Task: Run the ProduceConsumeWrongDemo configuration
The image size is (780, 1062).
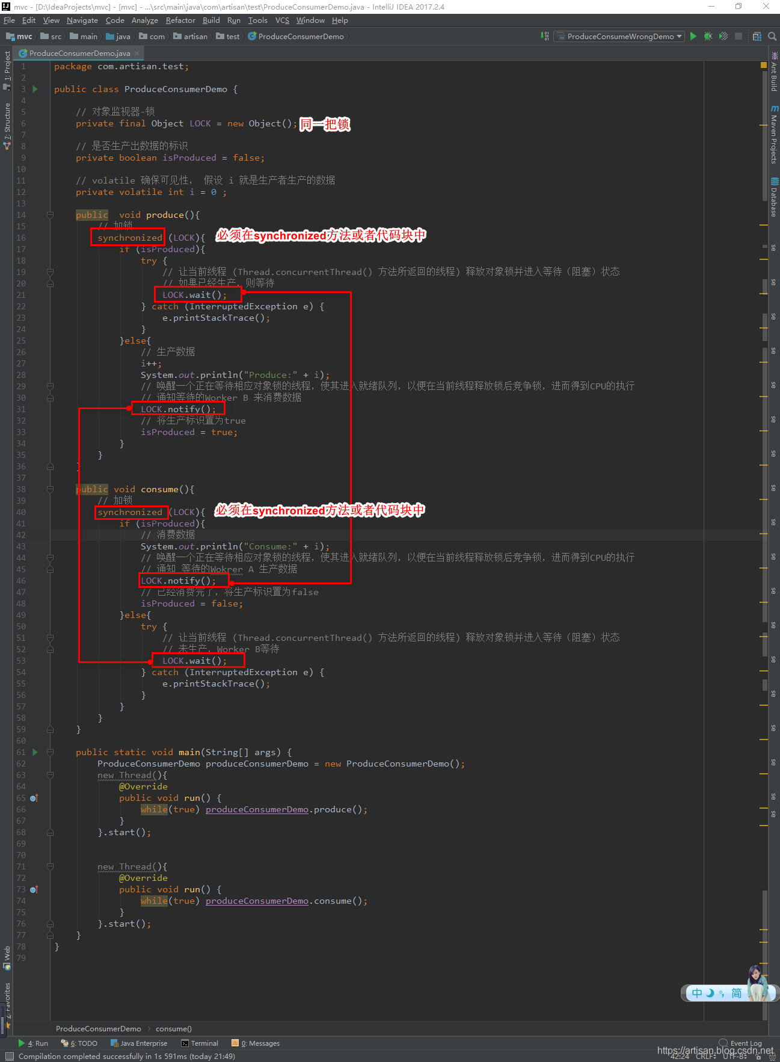Action: click(693, 37)
